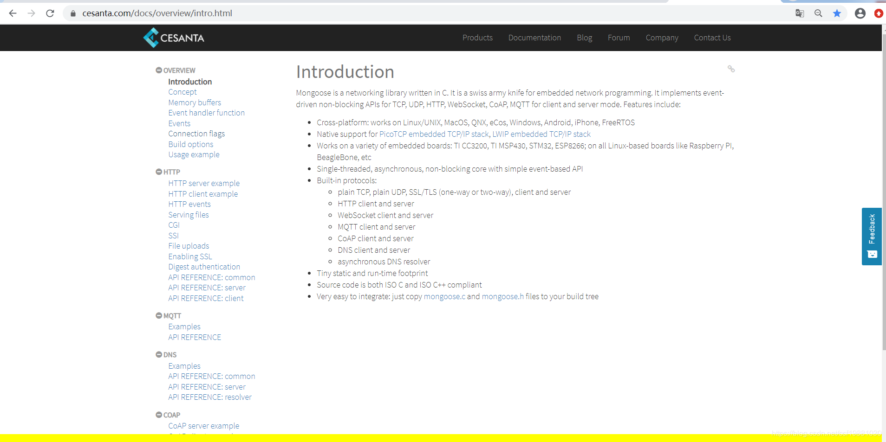Open the browser profile avatar icon
This screenshot has height=442, width=886.
[x=860, y=13]
